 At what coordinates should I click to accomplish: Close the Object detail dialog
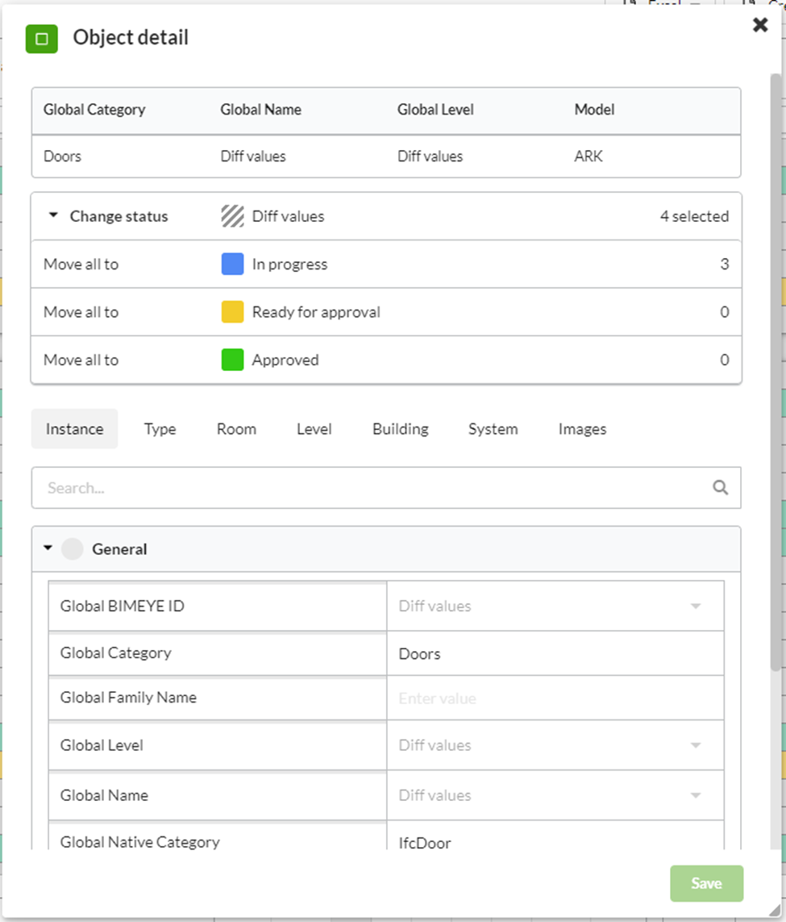pos(760,25)
